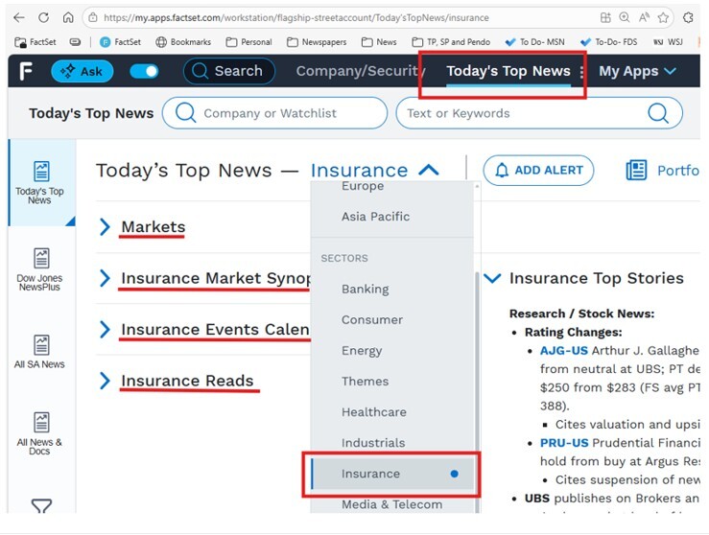This screenshot has width=709, height=535.
Task: Click the zoom magnifier icon in address bar
Action: coord(625,17)
